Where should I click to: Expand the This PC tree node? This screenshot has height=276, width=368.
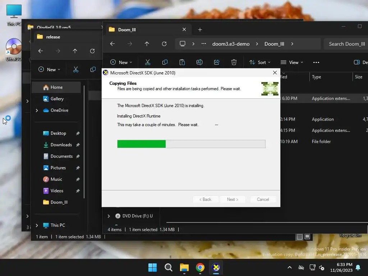pos(37,225)
